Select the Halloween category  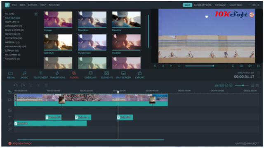pyautogui.click(x=13, y=55)
